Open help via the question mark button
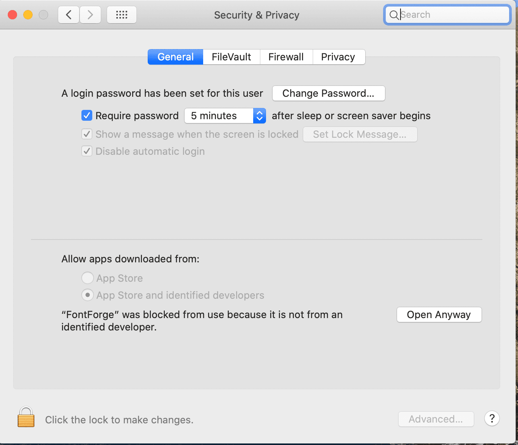518x445 pixels. point(492,418)
